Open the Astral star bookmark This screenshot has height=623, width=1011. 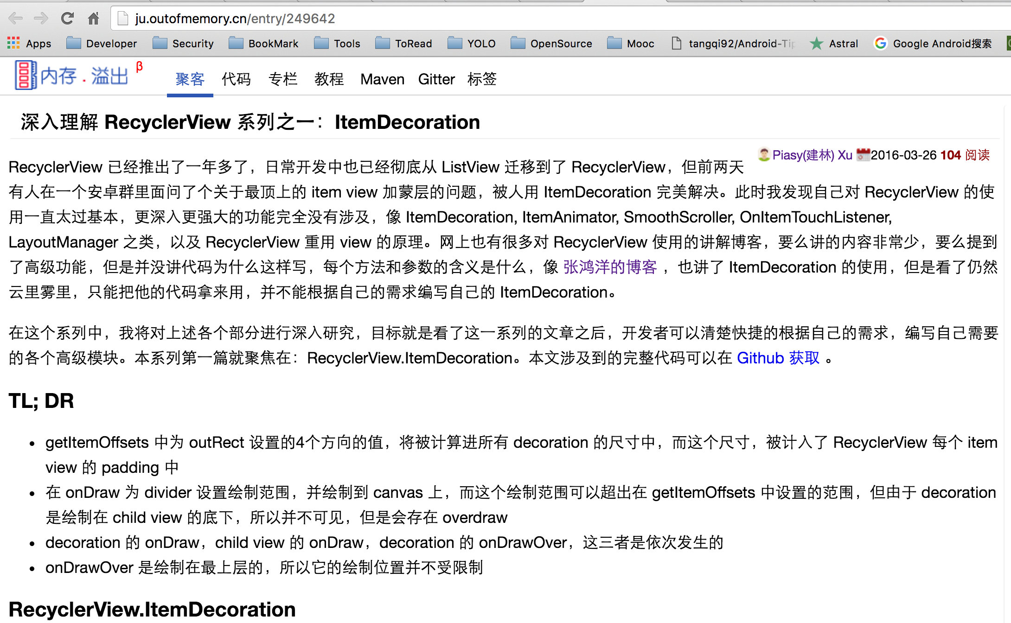(834, 44)
